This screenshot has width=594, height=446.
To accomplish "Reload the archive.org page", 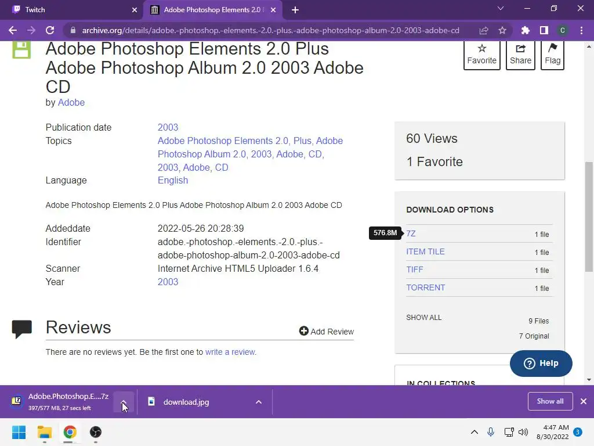I will tap(50, 30).
